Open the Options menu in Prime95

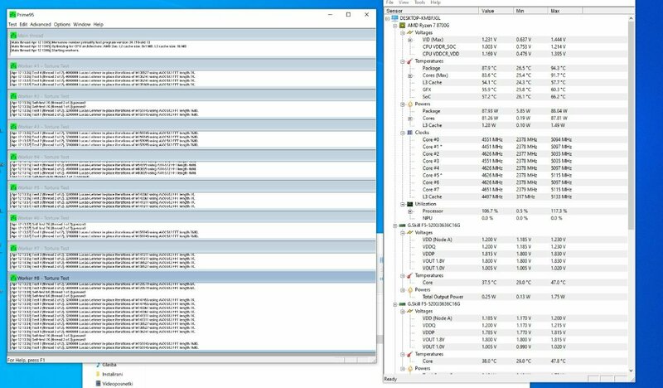click(x=62, y=24)
